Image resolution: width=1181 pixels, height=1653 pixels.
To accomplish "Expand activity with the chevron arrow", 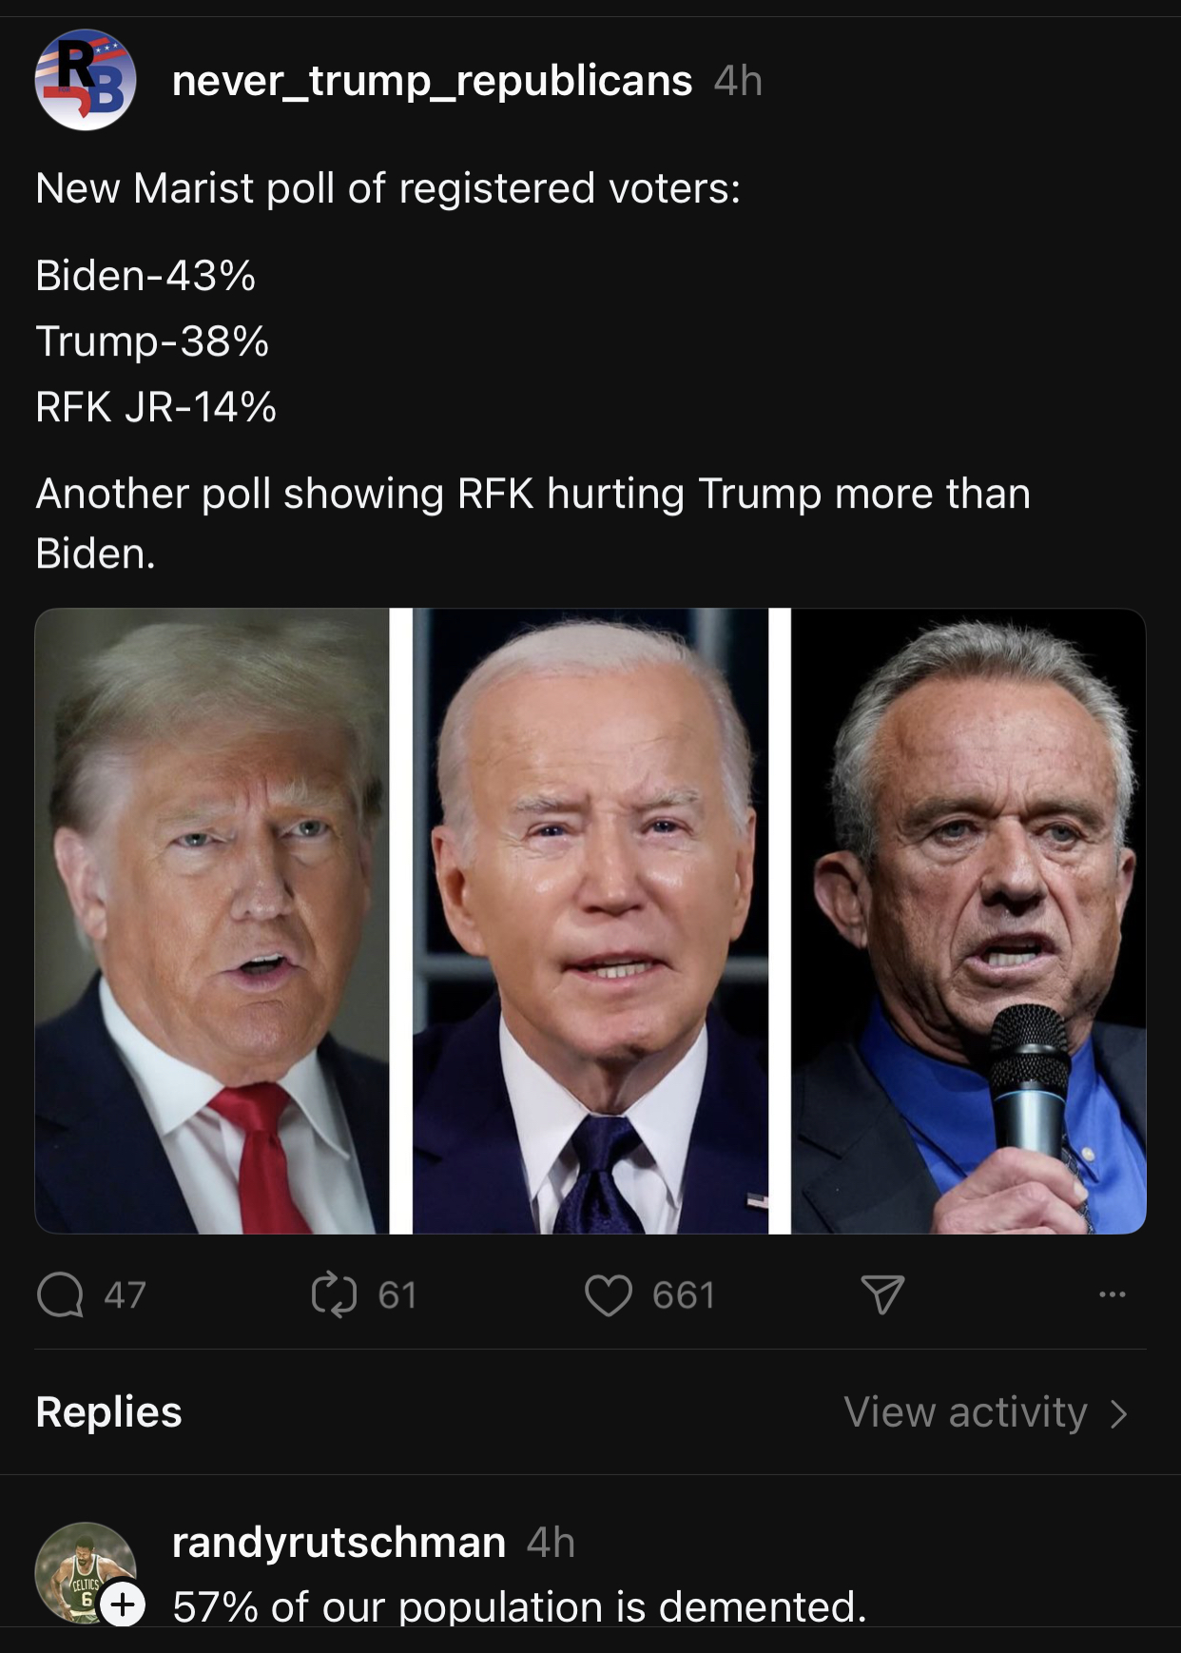I will point(1119,1413).
